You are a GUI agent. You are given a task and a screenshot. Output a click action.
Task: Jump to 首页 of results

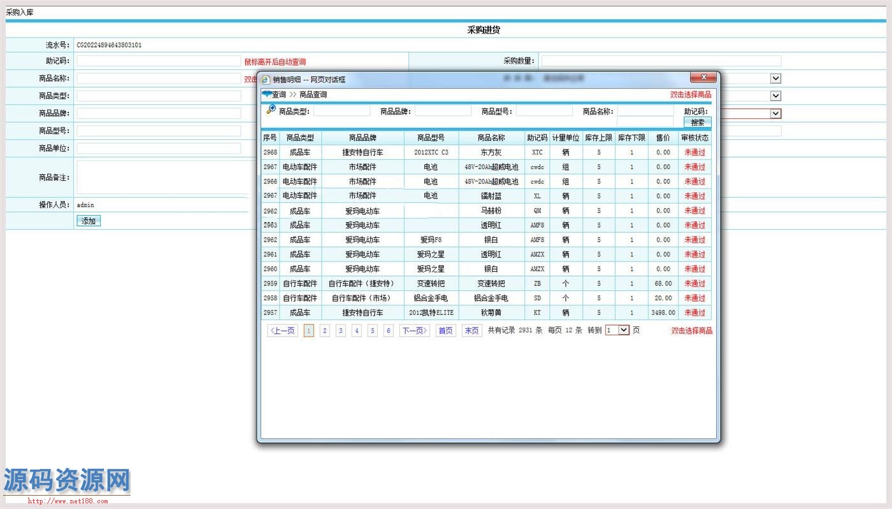tap(445, 331)
